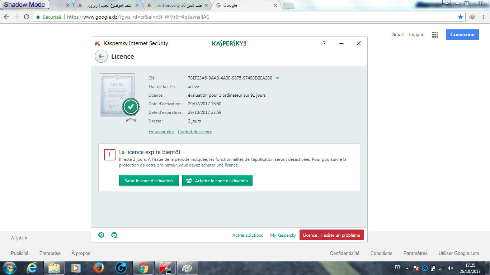Delete the license key with green X
This screenshot has width=490, height=275.
[x=277, y=78]
